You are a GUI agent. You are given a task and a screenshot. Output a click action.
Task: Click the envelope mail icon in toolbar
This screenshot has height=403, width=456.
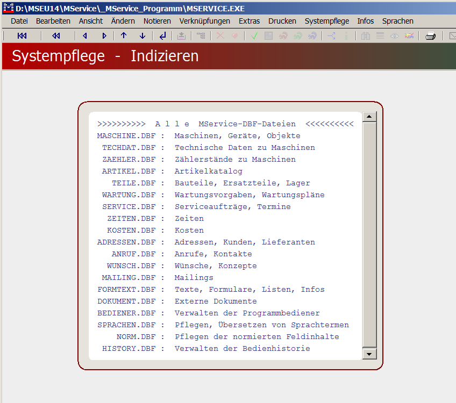tap(452, 36)
